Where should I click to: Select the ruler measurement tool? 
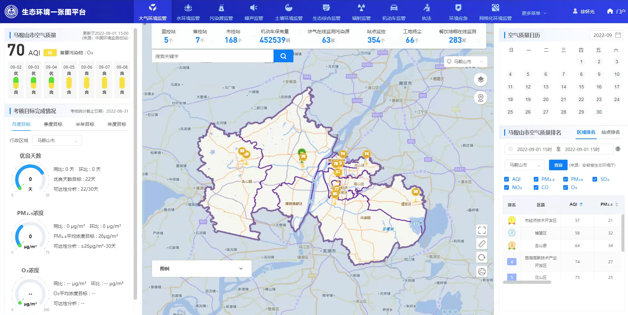coord(482,244)
